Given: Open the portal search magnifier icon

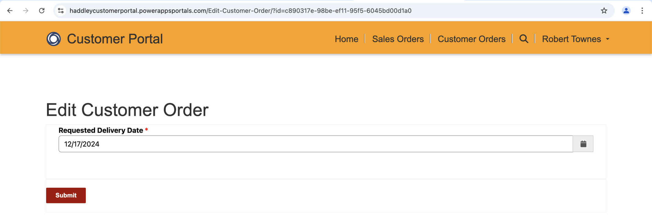Looking at the screenshot, I should tap(524, 39).
